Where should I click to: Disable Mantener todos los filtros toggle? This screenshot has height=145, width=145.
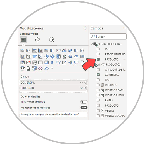pos(84,108)
